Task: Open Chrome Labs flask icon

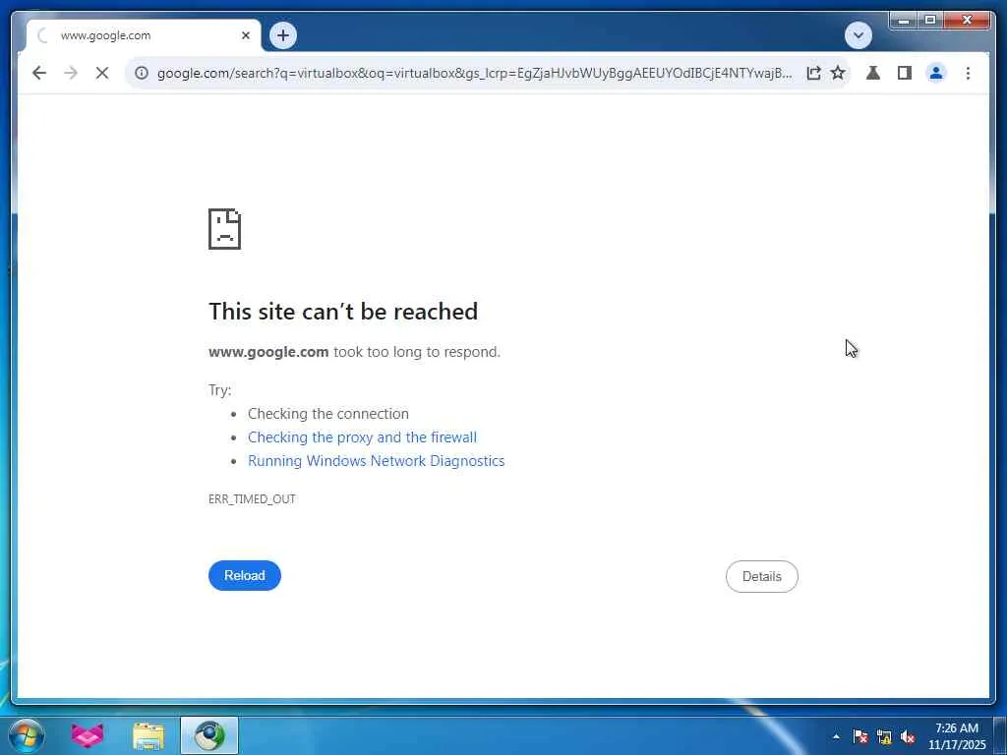Action: pyautogui.click(x=873, y=73)
